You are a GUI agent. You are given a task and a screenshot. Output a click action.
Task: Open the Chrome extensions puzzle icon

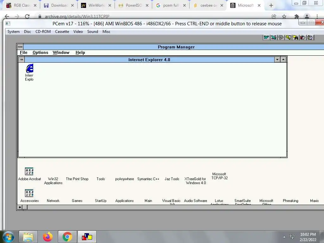click(x=297, y=16)
